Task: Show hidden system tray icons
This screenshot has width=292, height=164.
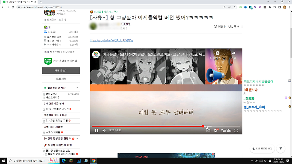Action: (x=252, y=161)
